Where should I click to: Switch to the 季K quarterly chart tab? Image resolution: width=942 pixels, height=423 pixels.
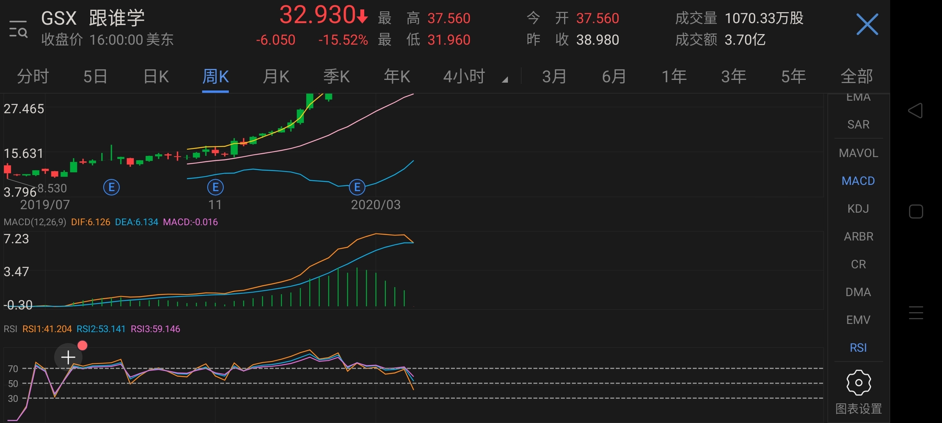[x=336, y=76]
